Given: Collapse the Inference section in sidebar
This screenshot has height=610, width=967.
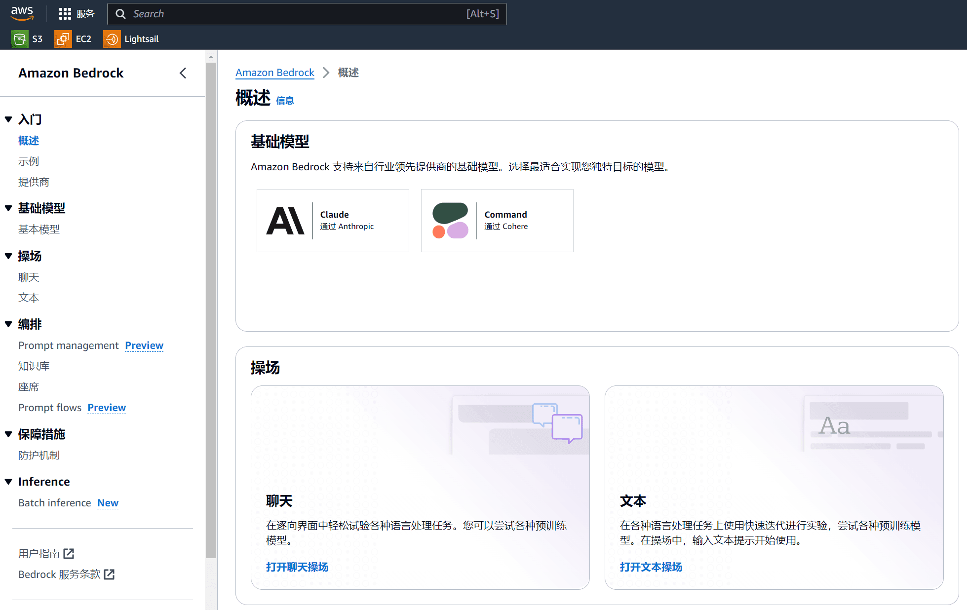Looking at the screenshot, I should pos(8,481).
